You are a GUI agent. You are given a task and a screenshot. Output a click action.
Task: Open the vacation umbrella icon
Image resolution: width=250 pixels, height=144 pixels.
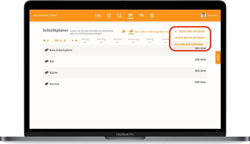141,15
